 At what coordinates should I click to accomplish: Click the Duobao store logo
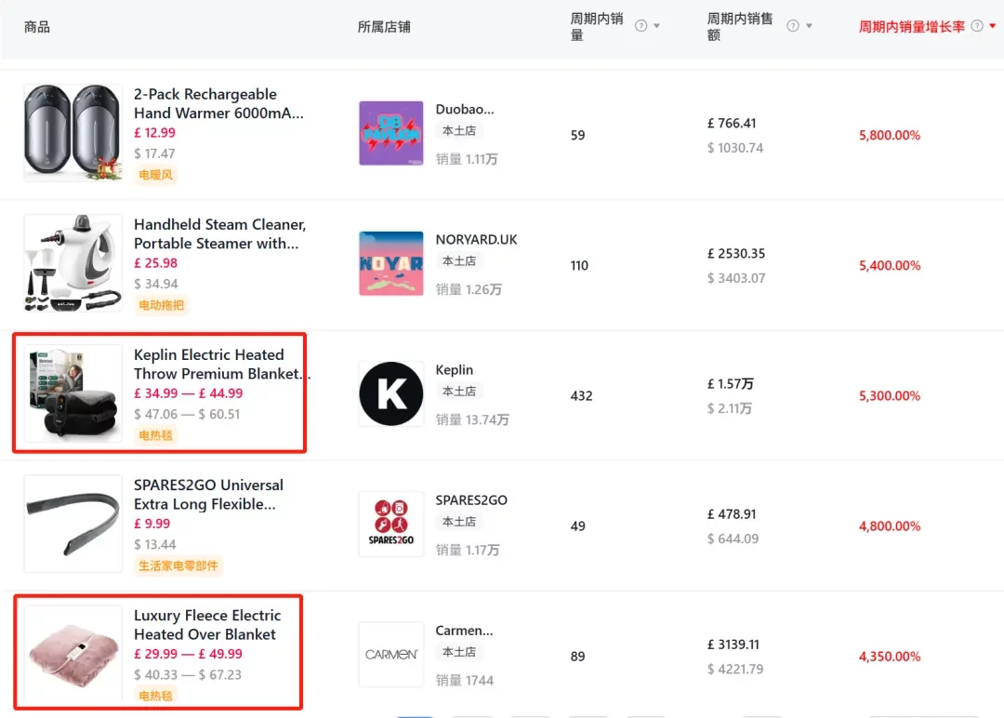click(x=390, y=133)
